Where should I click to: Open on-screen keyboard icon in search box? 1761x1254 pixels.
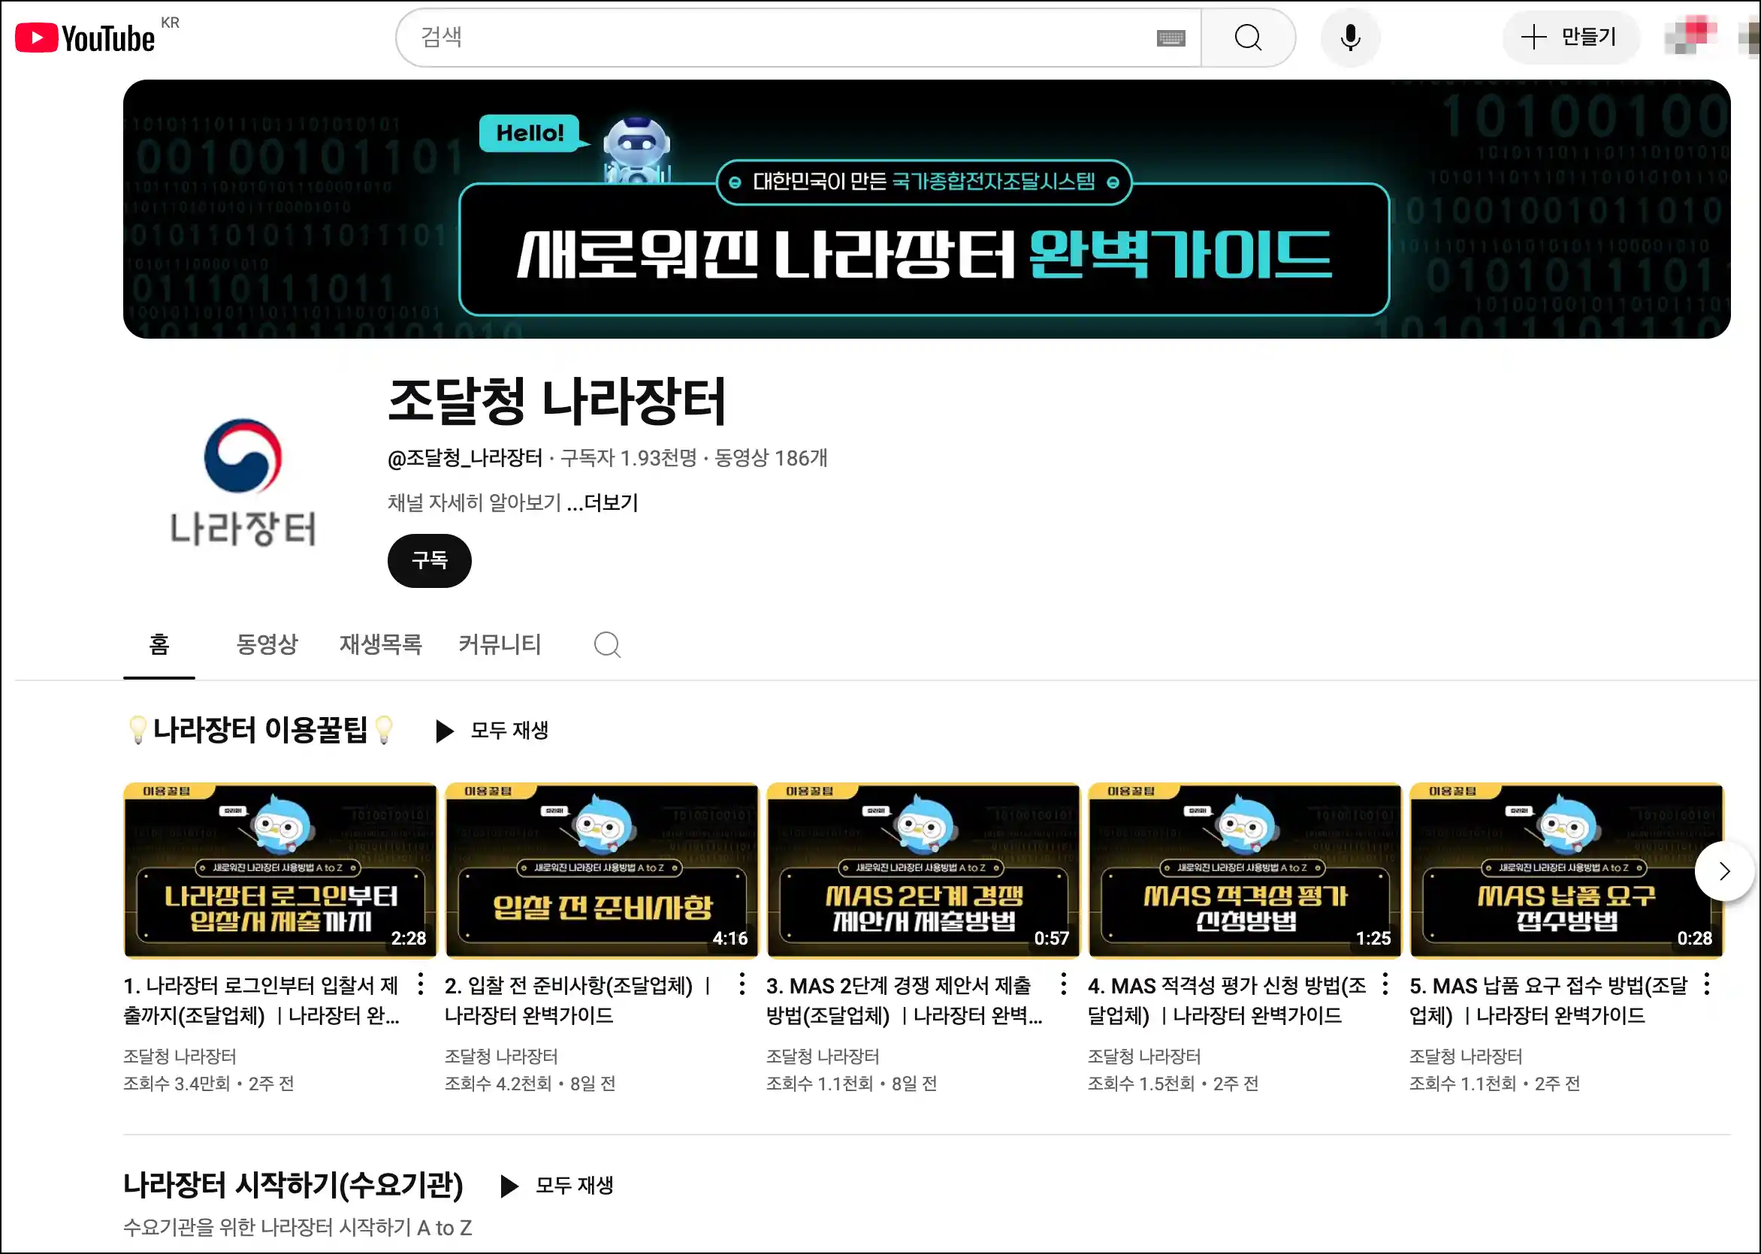pos(1170,38)
